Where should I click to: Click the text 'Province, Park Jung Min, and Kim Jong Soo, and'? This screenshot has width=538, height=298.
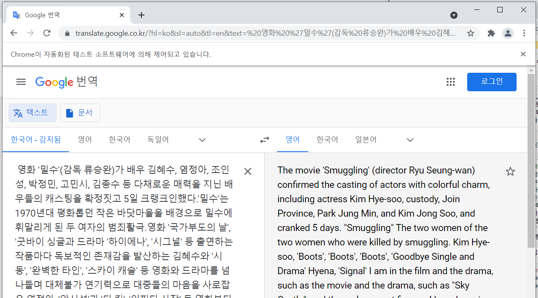coord(376,213)
